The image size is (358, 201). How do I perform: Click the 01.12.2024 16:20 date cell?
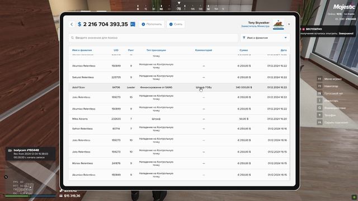coord(277,119)
